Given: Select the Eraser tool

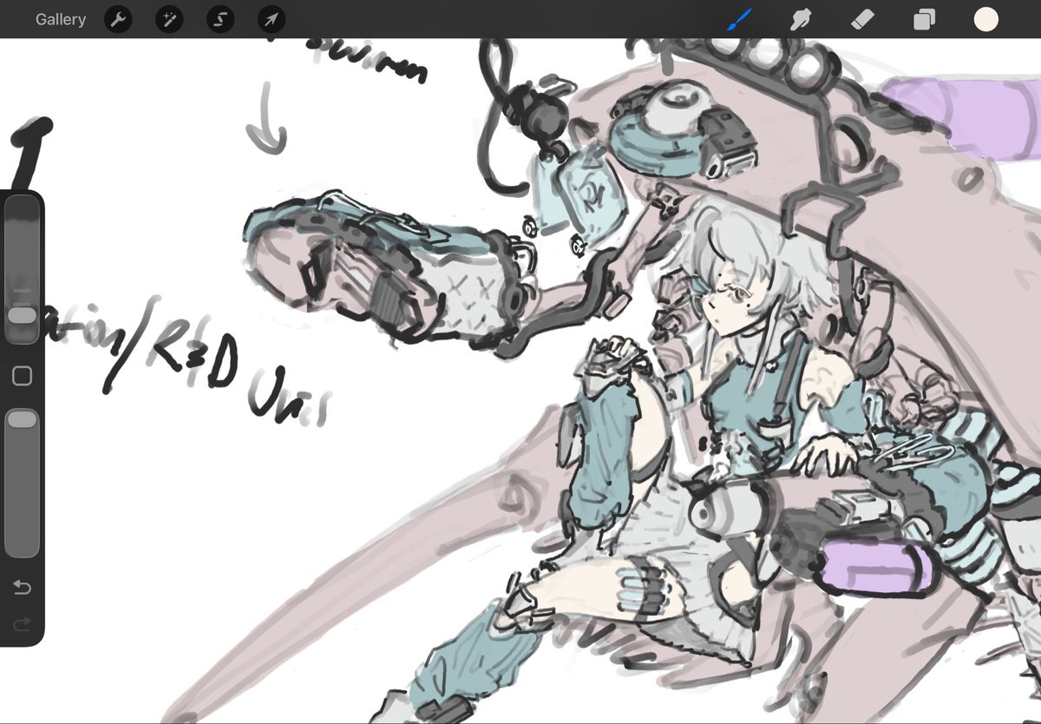Looking at the screenshot, I should point(863,19).
